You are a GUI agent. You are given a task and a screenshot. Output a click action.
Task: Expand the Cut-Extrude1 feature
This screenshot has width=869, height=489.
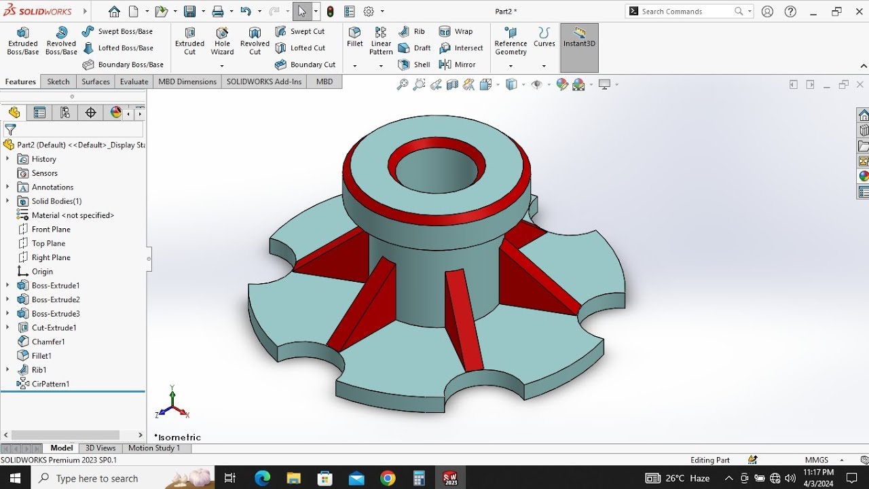(x=7, y=327)
